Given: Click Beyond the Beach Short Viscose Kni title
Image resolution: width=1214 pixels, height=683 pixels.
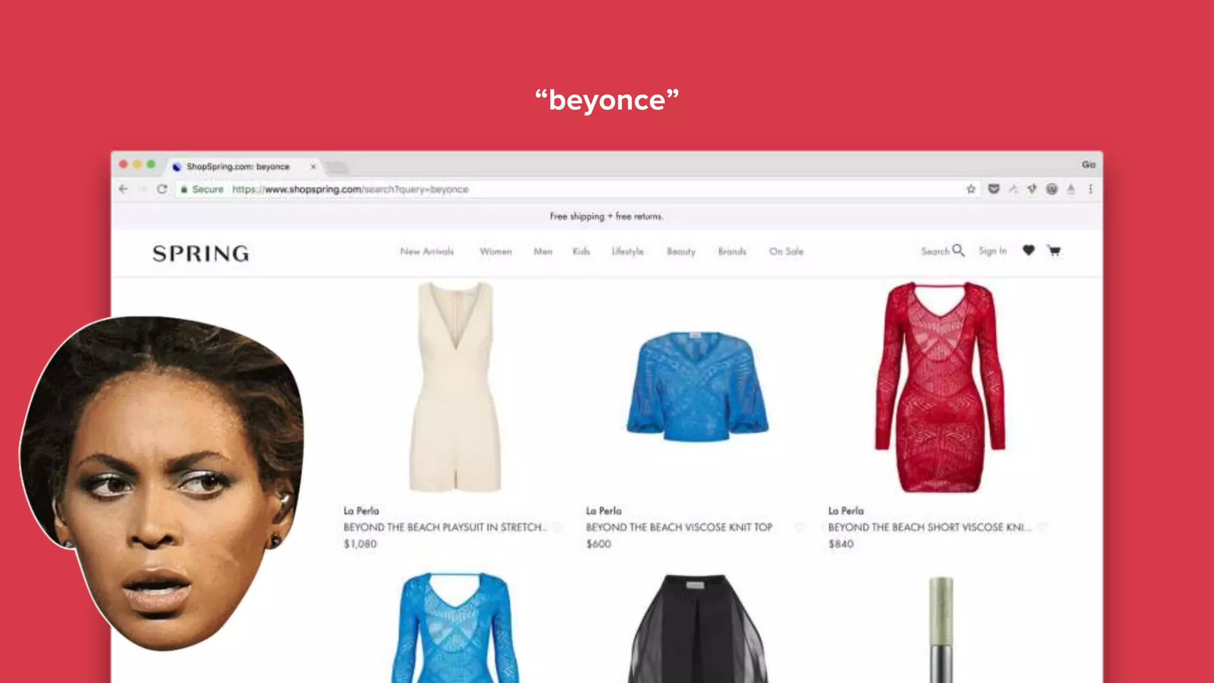Looking at the screenshot, I should (x=930, y=527).
